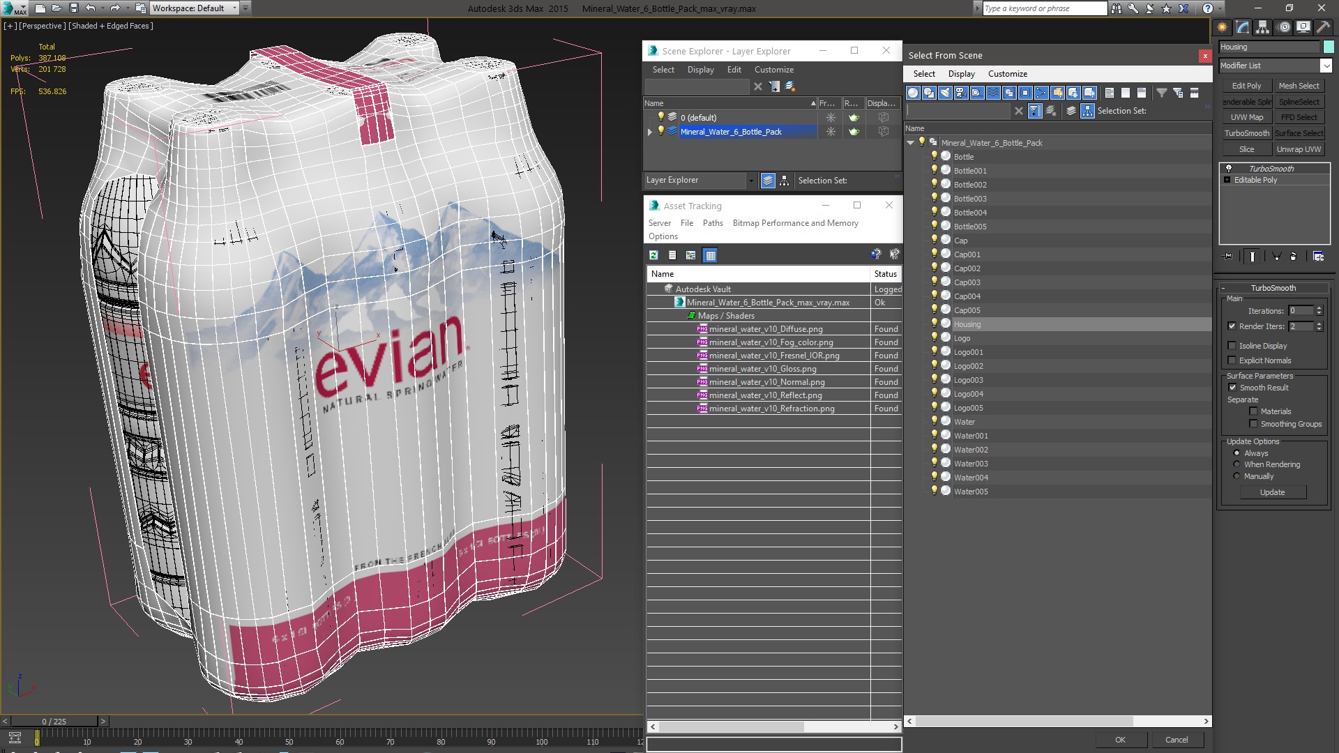This screenshot has width=1339, height=753.
Task: Open Paths menu in Asset Tracking
Action: pos(713,223)
